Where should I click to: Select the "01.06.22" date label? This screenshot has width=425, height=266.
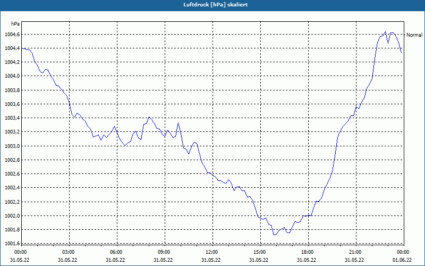coord(402,260)
